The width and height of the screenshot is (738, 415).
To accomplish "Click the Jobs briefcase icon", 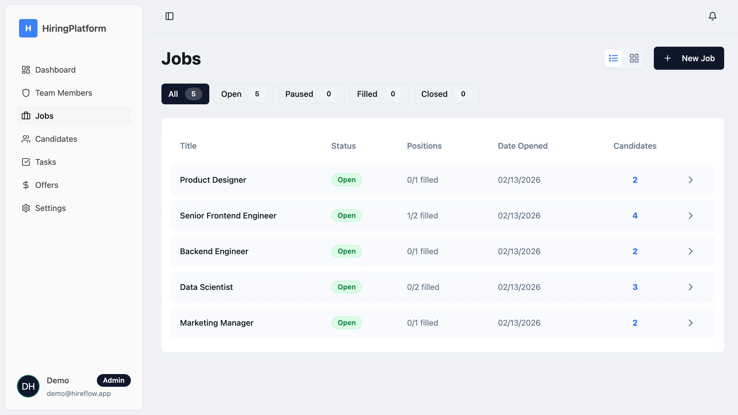I will point(26,116).
